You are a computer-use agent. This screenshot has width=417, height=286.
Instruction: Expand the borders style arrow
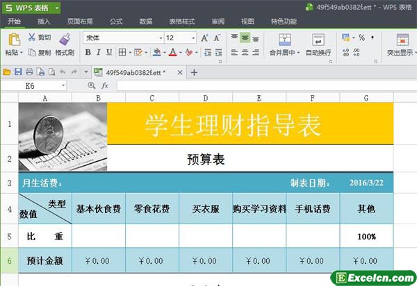130,53
